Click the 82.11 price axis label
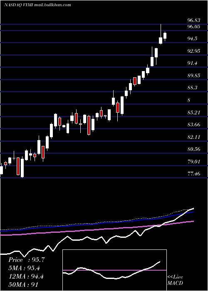The height and width of the screenshot is (291, 208). (x=194, y=137)
